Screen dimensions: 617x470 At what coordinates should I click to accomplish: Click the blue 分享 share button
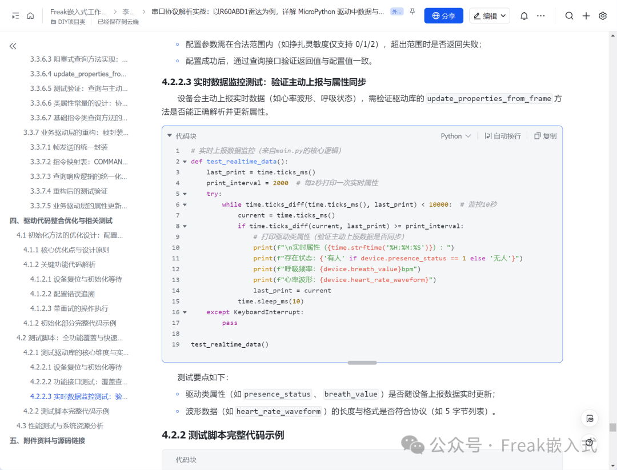pyautogui.click(x=443, y=16)
